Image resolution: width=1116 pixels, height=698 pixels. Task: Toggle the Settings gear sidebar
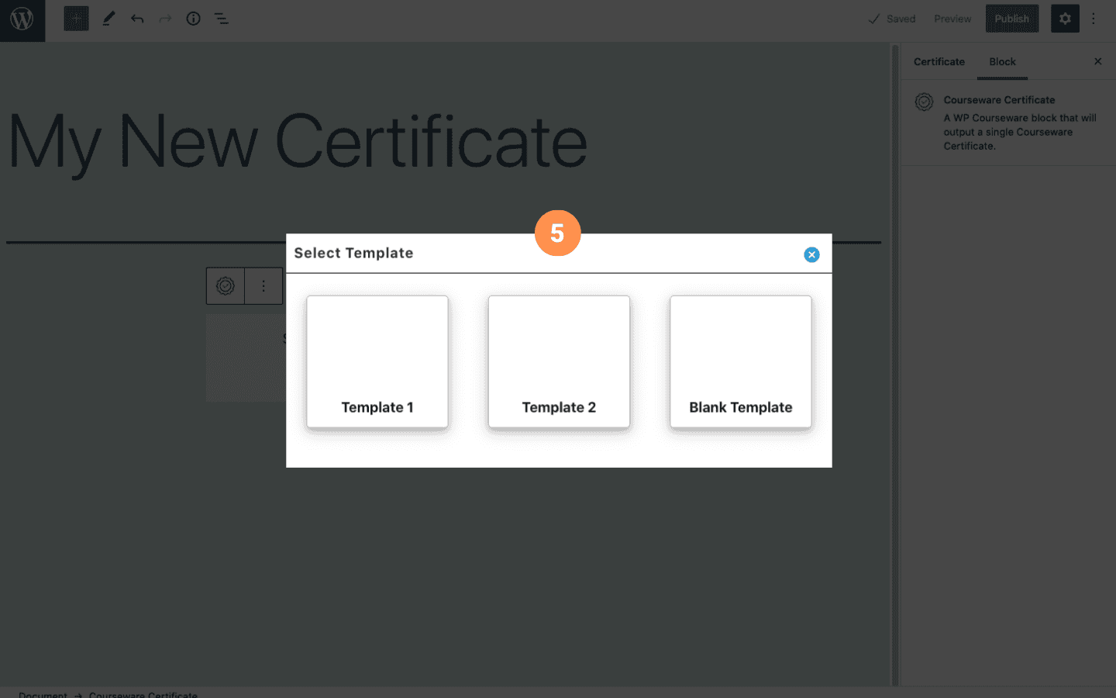coord(1065,19)
